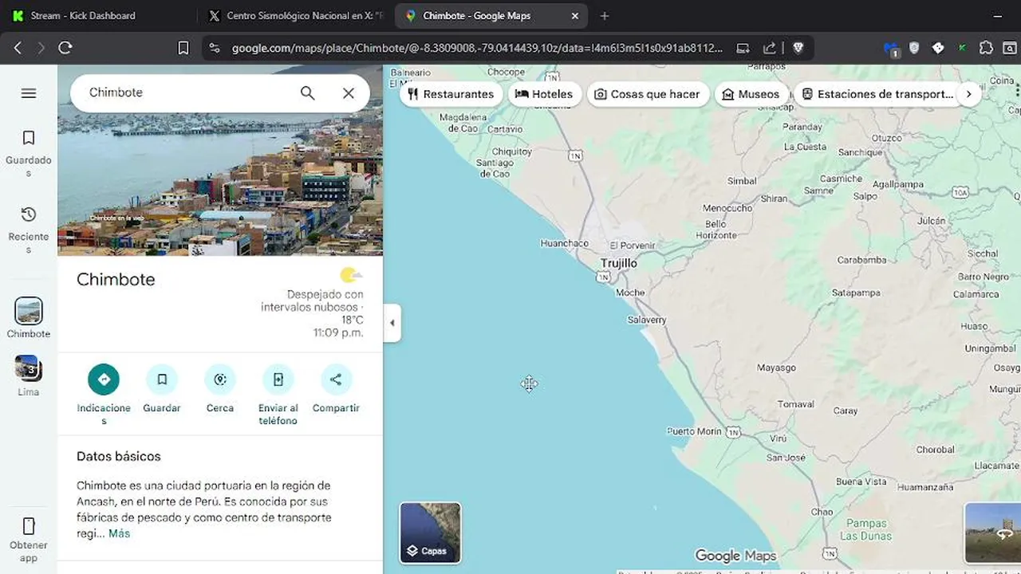
Task: Open the Recientes history panel
Action: (29, 230)
